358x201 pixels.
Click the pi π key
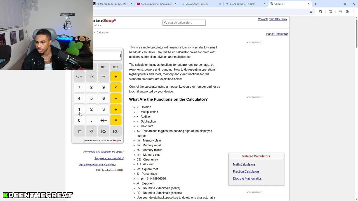click(x=79, y=131)
